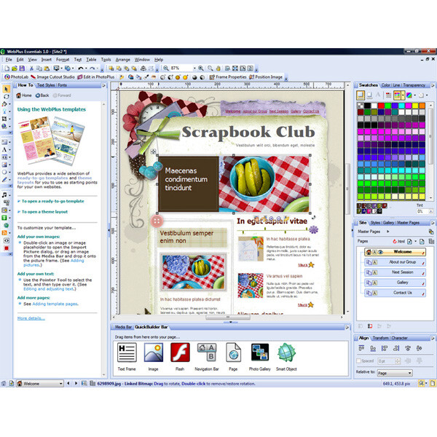Screen dimensions: 437x437
Task: Click the 'More details...' link
Action: tap(31, 318)
